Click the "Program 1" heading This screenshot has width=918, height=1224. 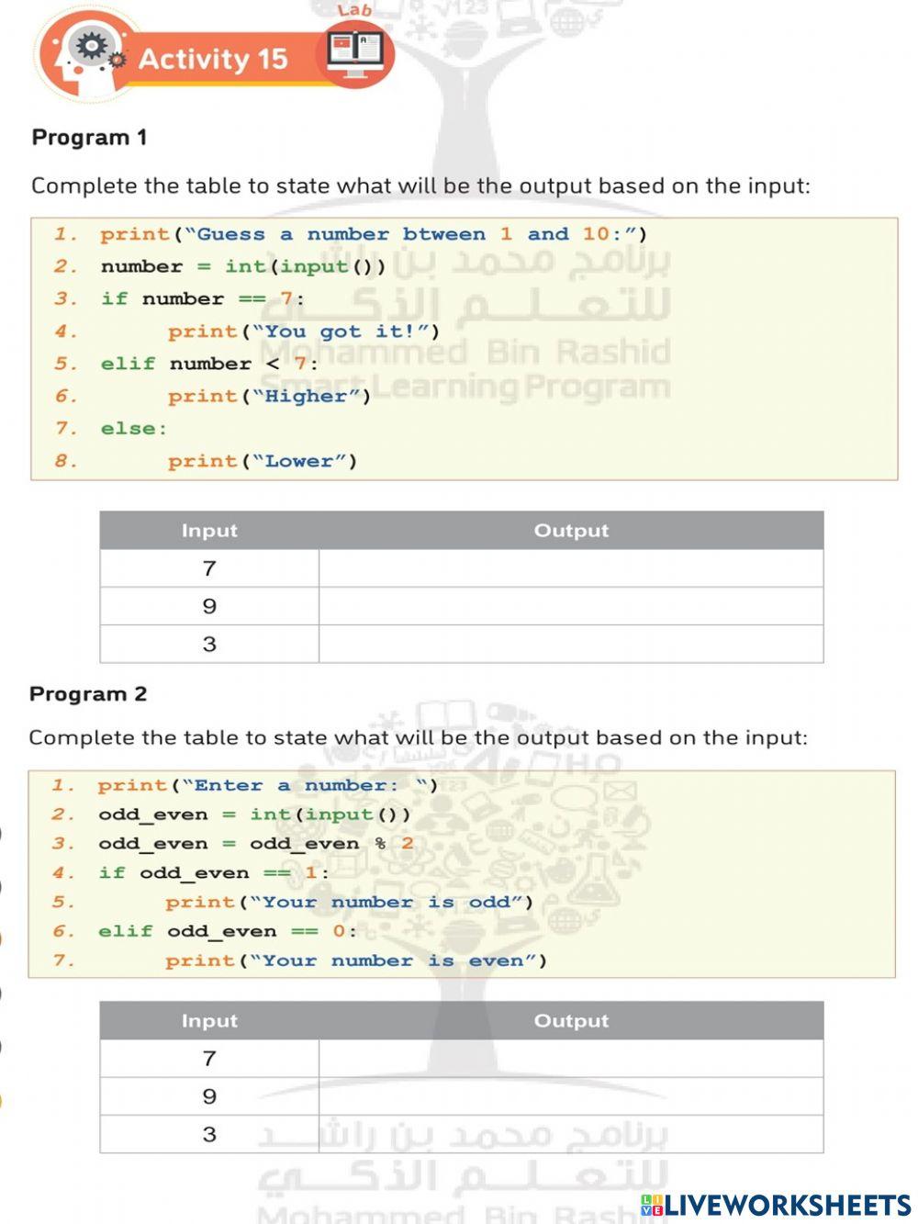[89, 138]
